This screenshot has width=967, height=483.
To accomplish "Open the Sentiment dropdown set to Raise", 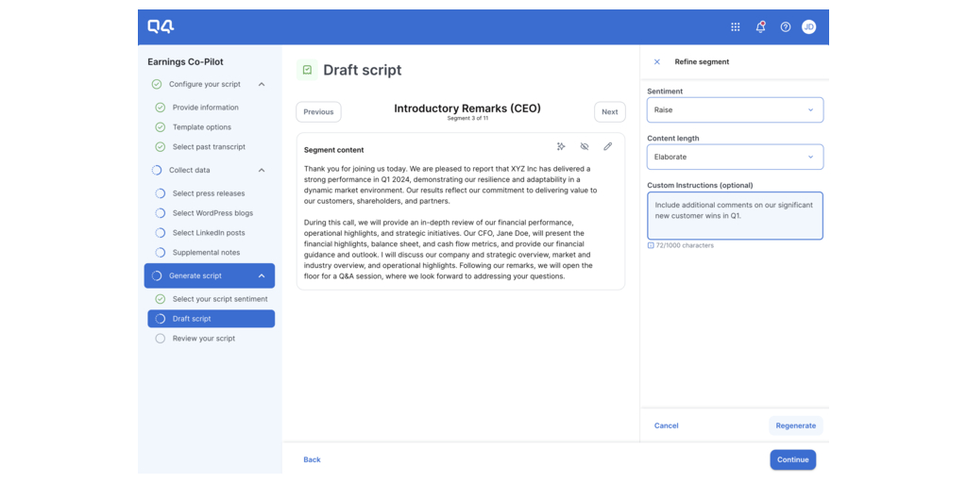I will click(734, 110).
